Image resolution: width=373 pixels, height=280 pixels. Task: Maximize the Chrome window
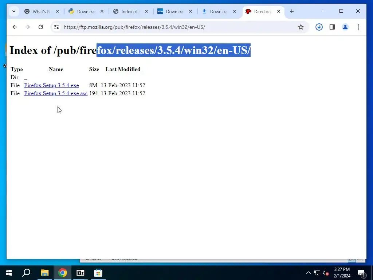click(x=341, y=11)
